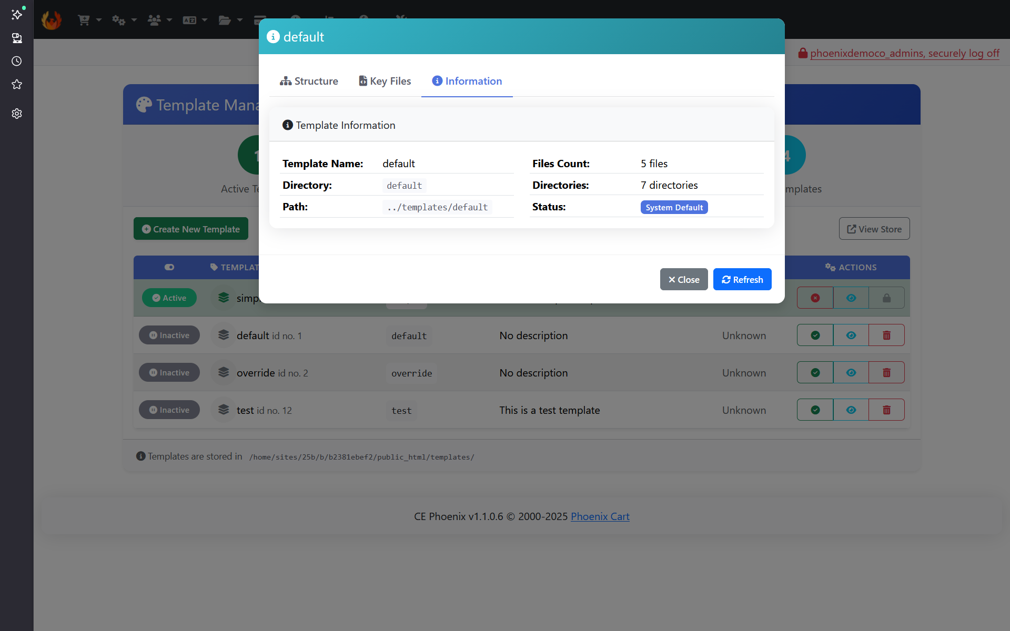1010x631 pixels.
Task: Click the toggle icon in table header
Action: 169,267
